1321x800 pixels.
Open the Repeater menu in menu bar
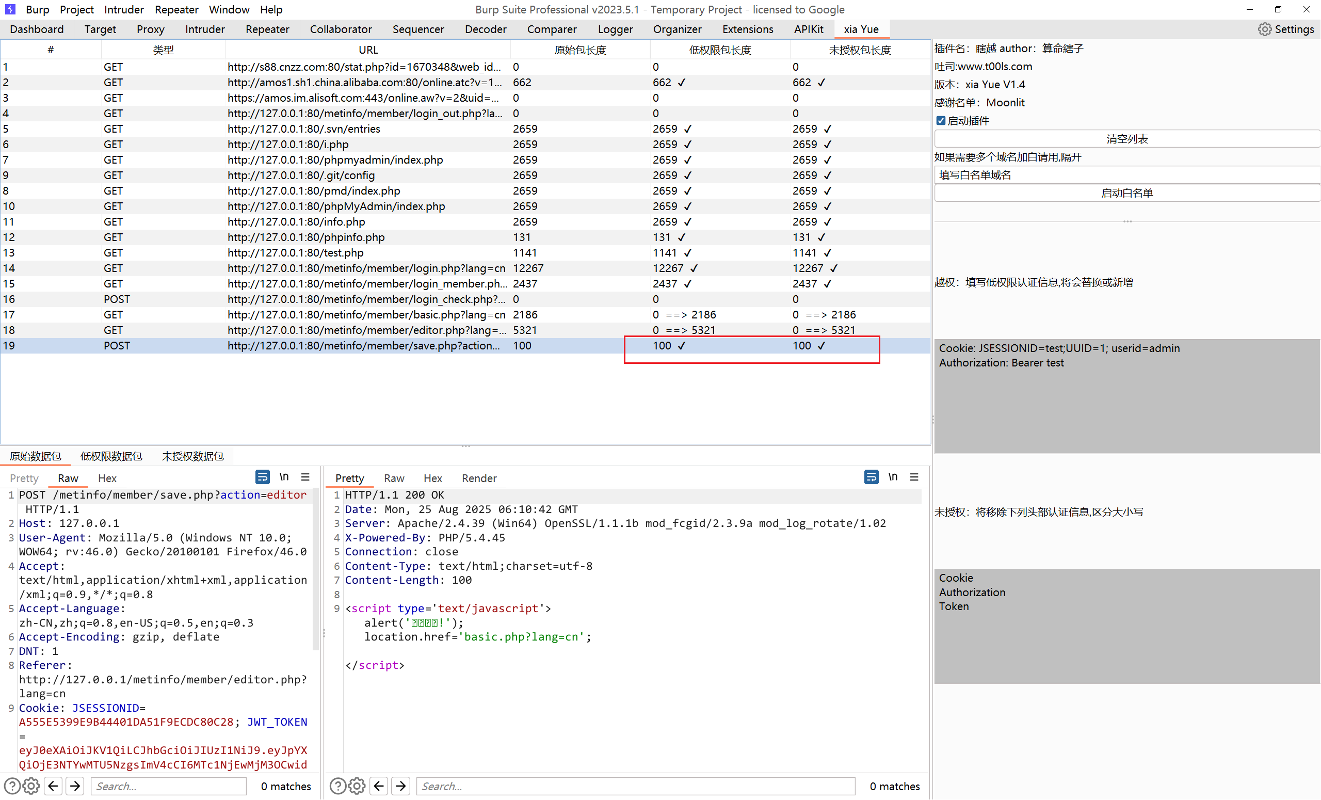coord(176,10)
